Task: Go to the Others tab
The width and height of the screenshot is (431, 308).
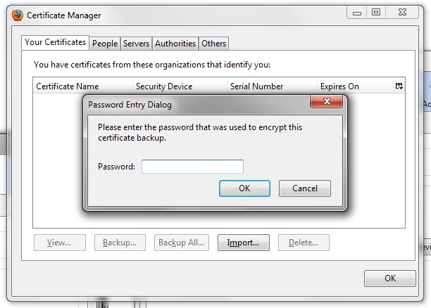Action: (213, 44)
